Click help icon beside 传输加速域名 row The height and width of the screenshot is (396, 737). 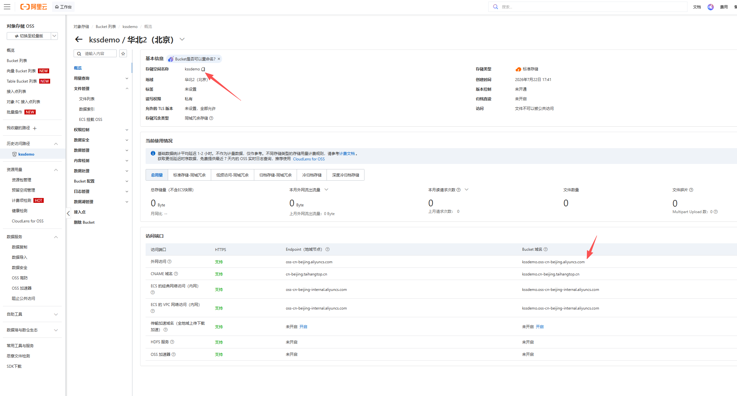166,330
